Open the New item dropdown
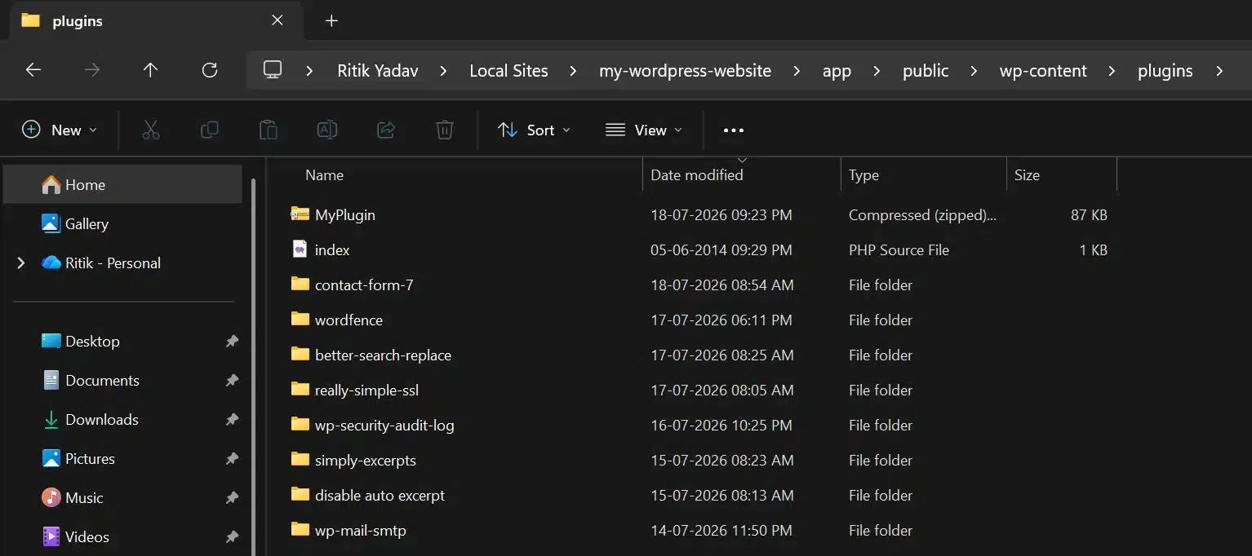The height and width of the screenshot is (556, 1252). 60,130
